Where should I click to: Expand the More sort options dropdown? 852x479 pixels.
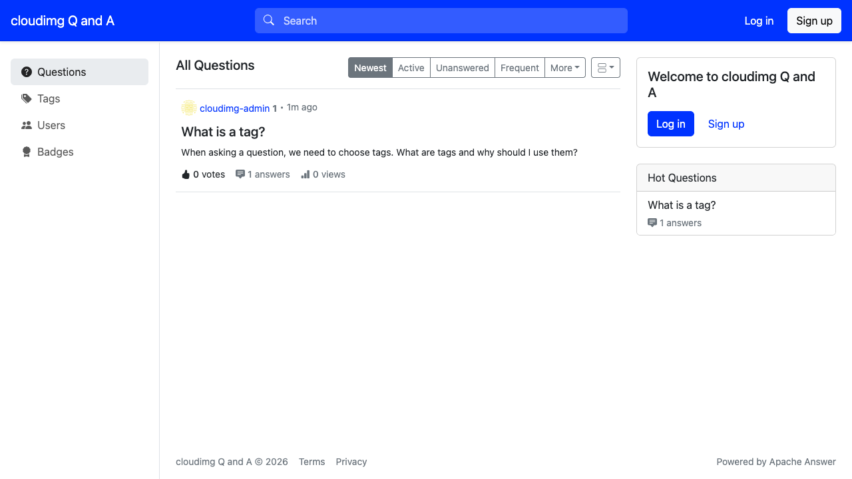point(565,68)
